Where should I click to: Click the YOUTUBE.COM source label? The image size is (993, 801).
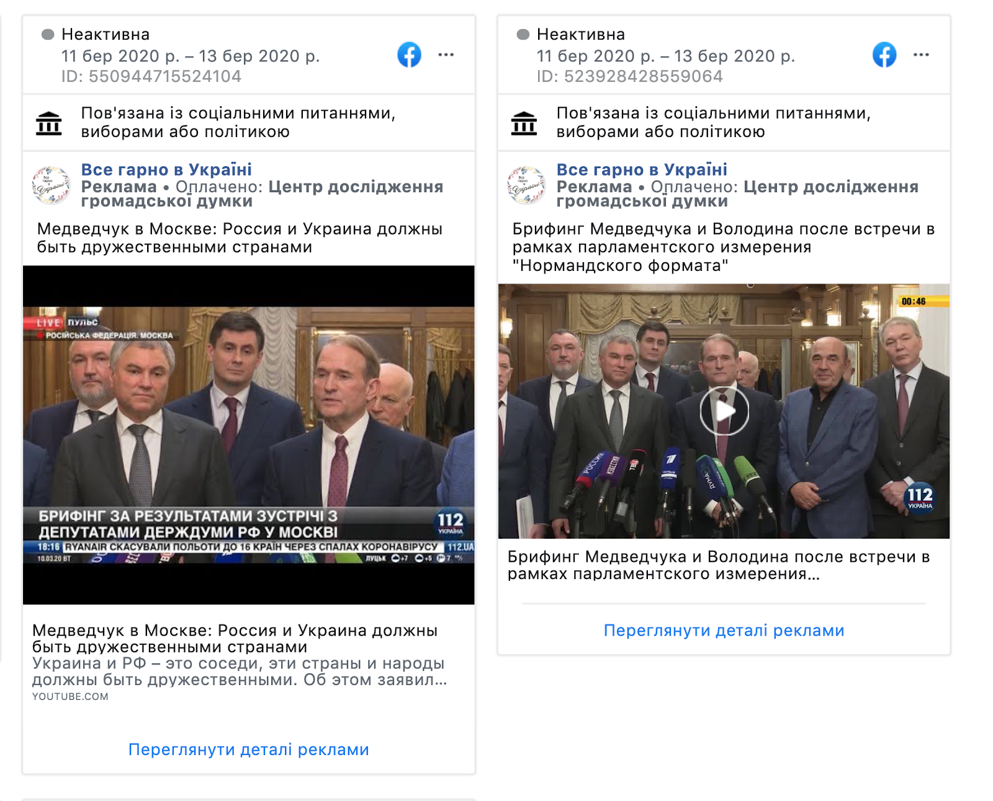pyautogui.click(x=70, y=697)
